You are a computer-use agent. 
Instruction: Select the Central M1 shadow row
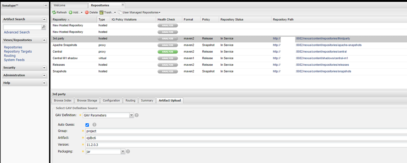[x=229, y=58]
